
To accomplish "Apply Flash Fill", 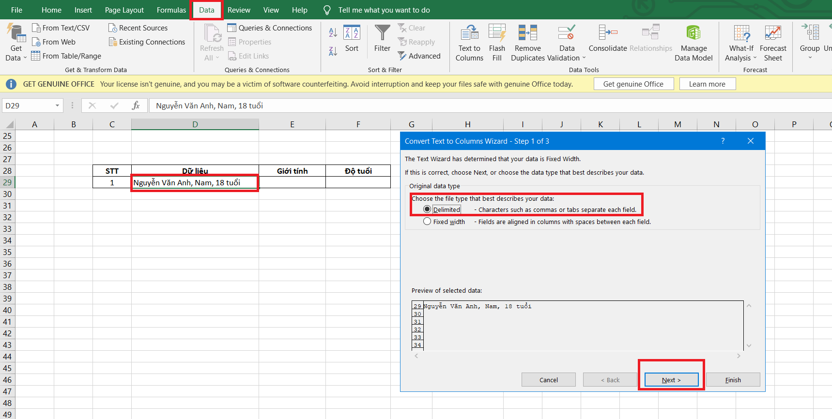I will click(497, 43).
